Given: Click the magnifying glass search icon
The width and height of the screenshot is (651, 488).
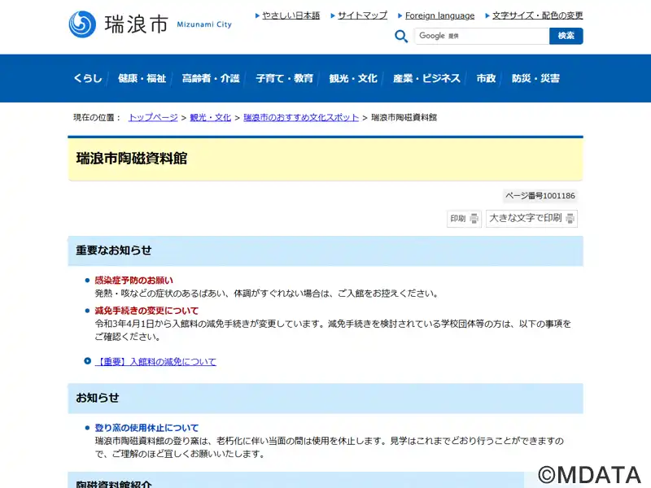Looking at the screenshot, I should [401, 36].
